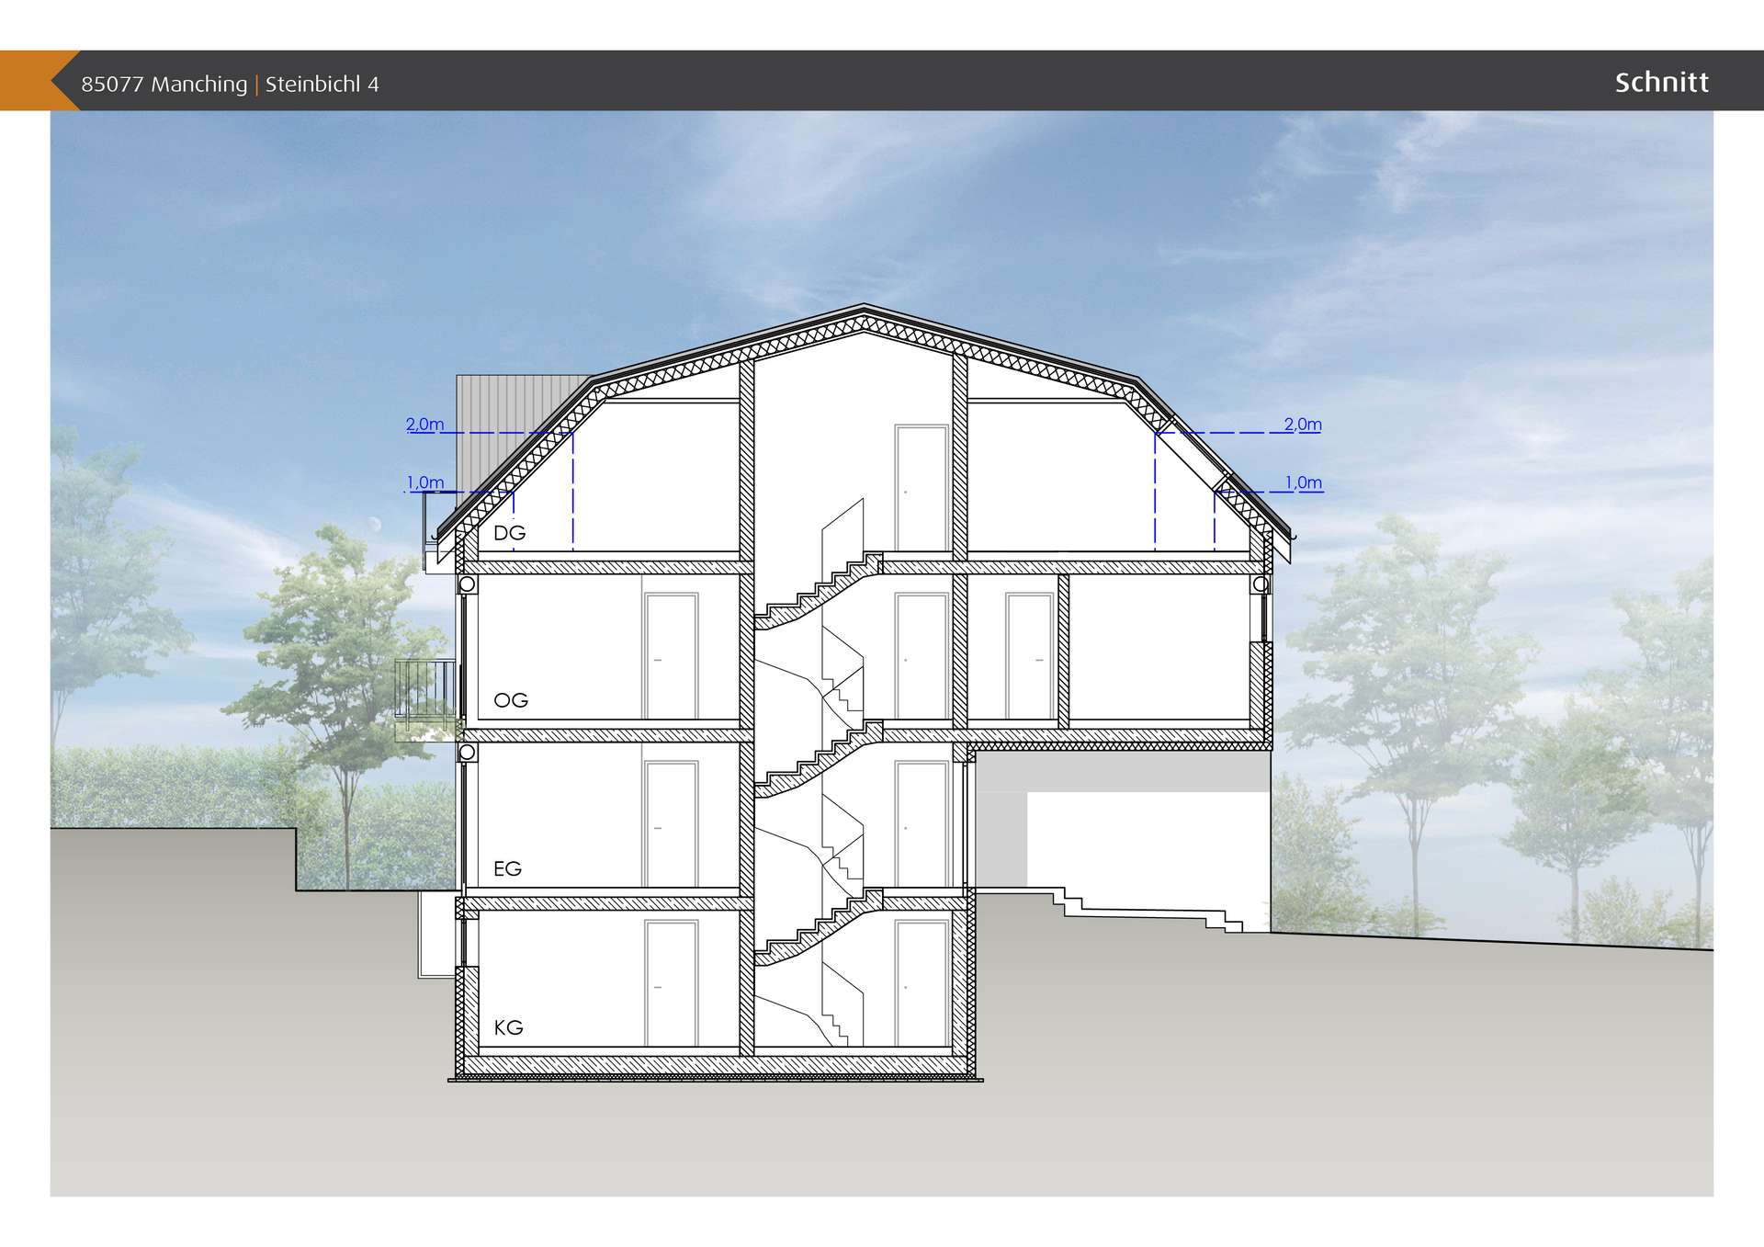
Task: Click the 85077 Manching header text
Action: tap(164, 85)
